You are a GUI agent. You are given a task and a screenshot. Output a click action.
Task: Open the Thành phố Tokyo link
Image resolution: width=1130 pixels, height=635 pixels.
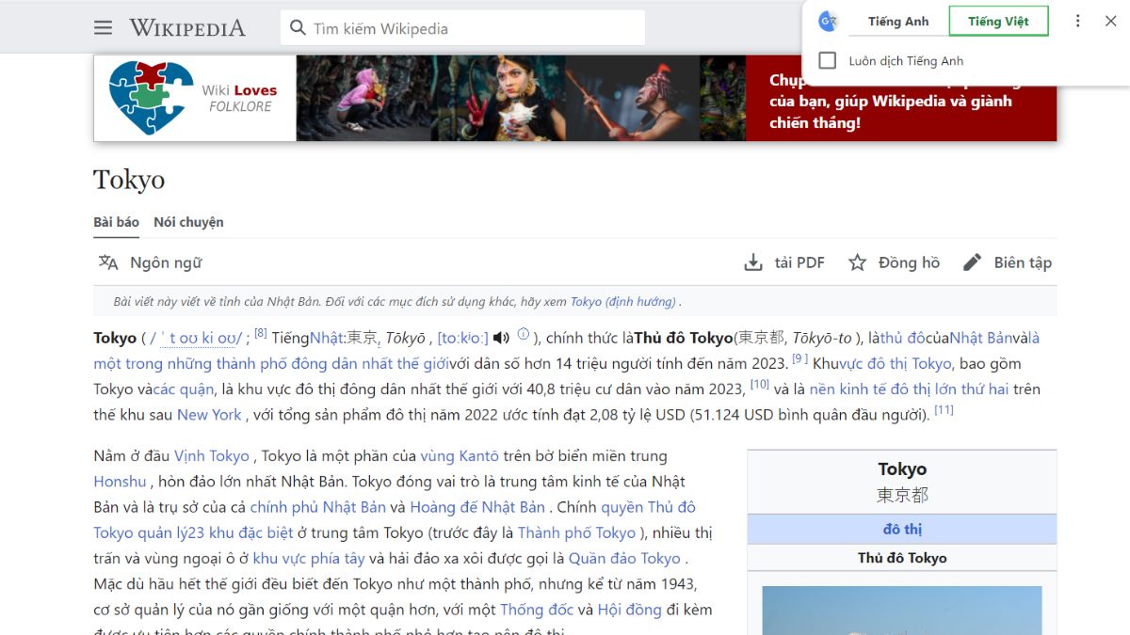click(x=576, y=532)
